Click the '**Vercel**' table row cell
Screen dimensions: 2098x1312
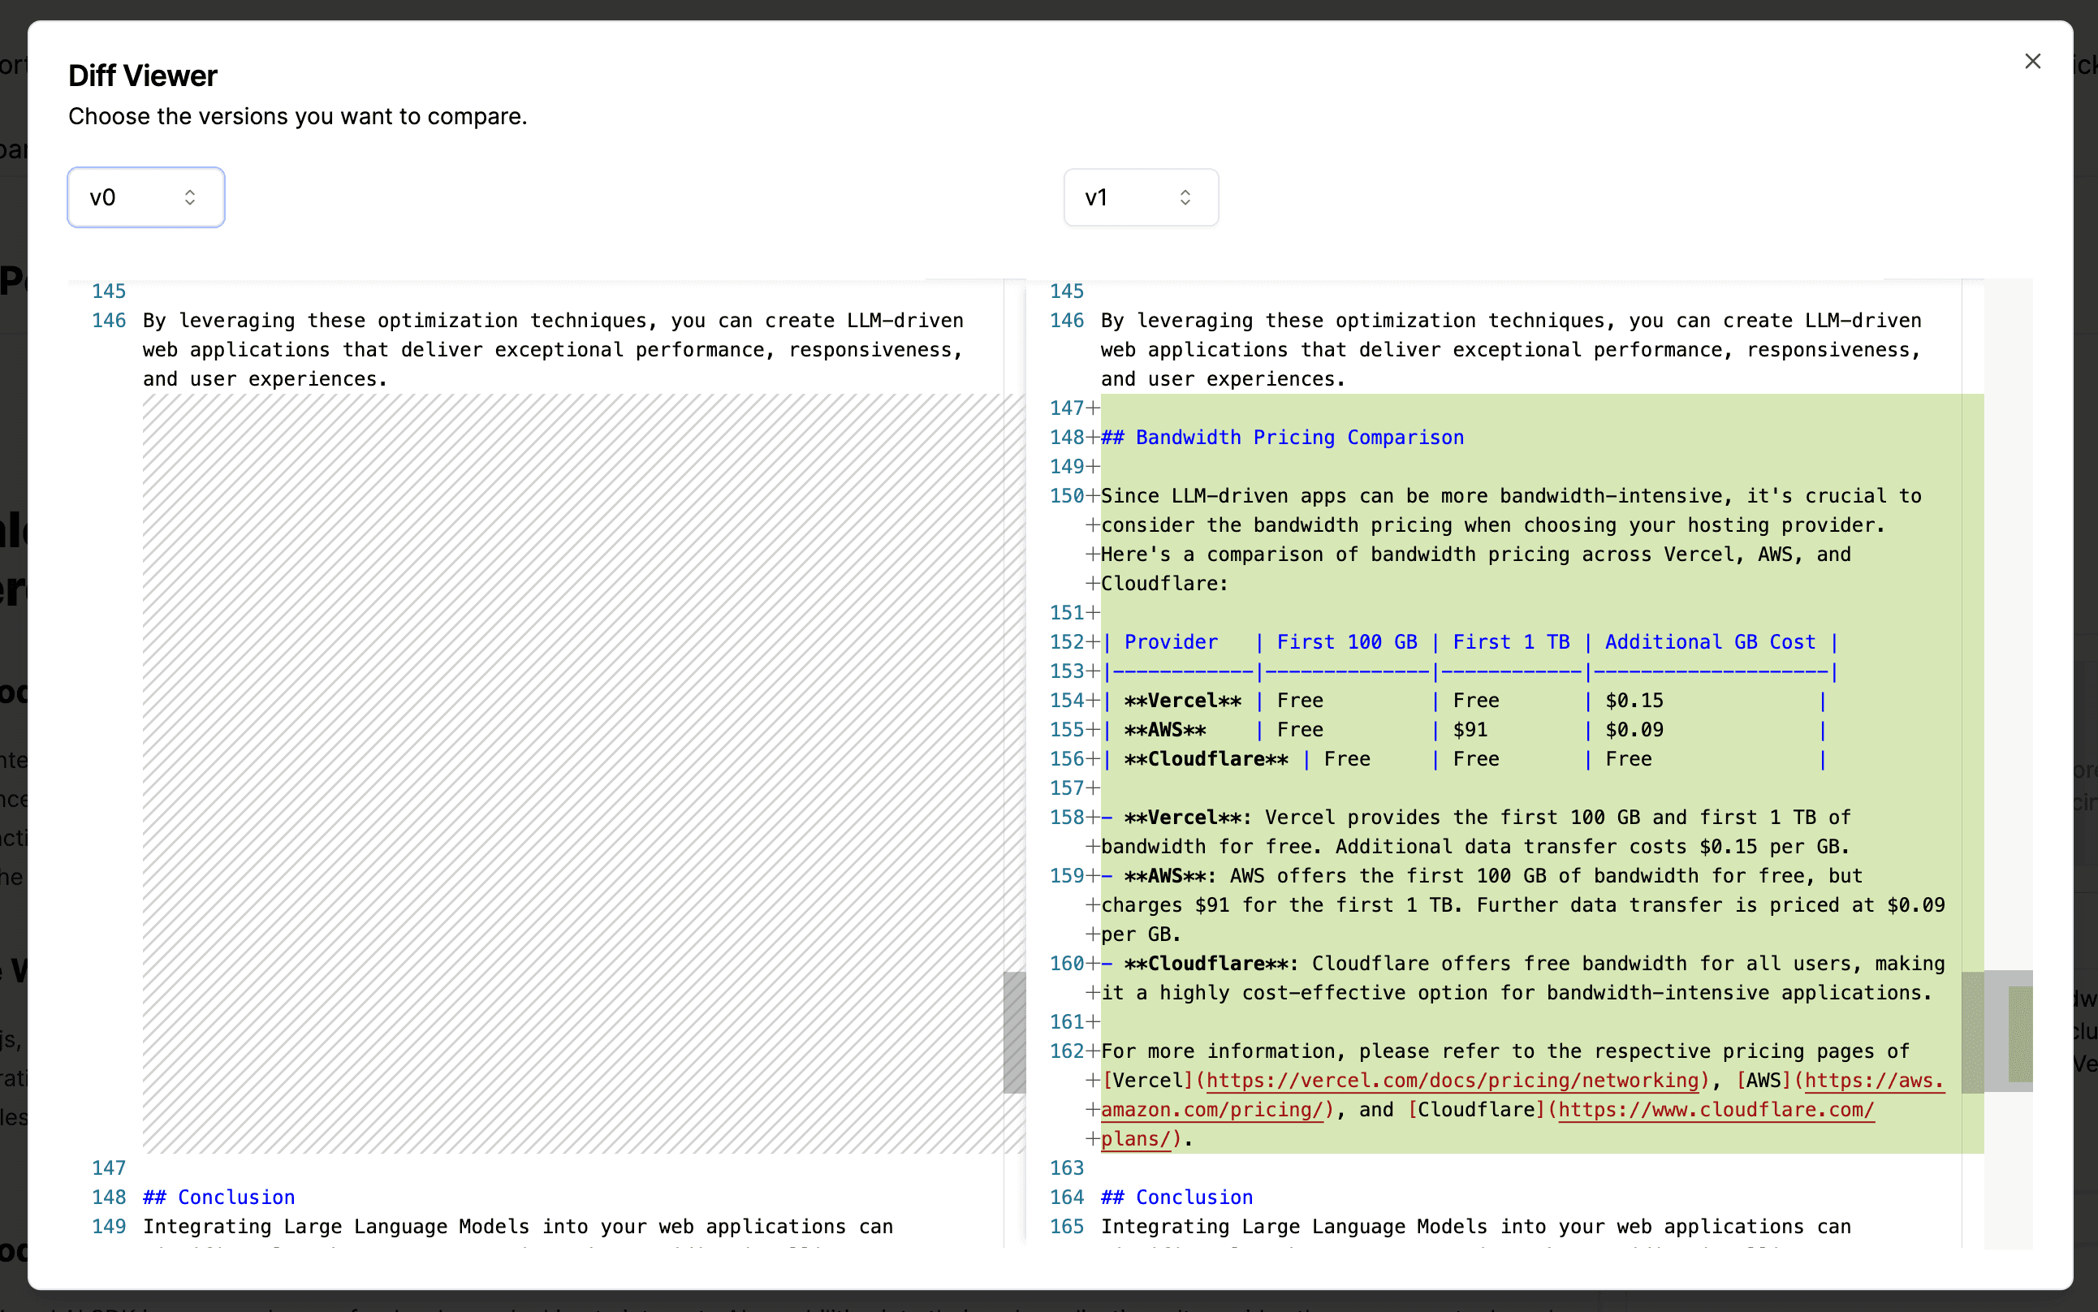click(x=1183, y=701)
